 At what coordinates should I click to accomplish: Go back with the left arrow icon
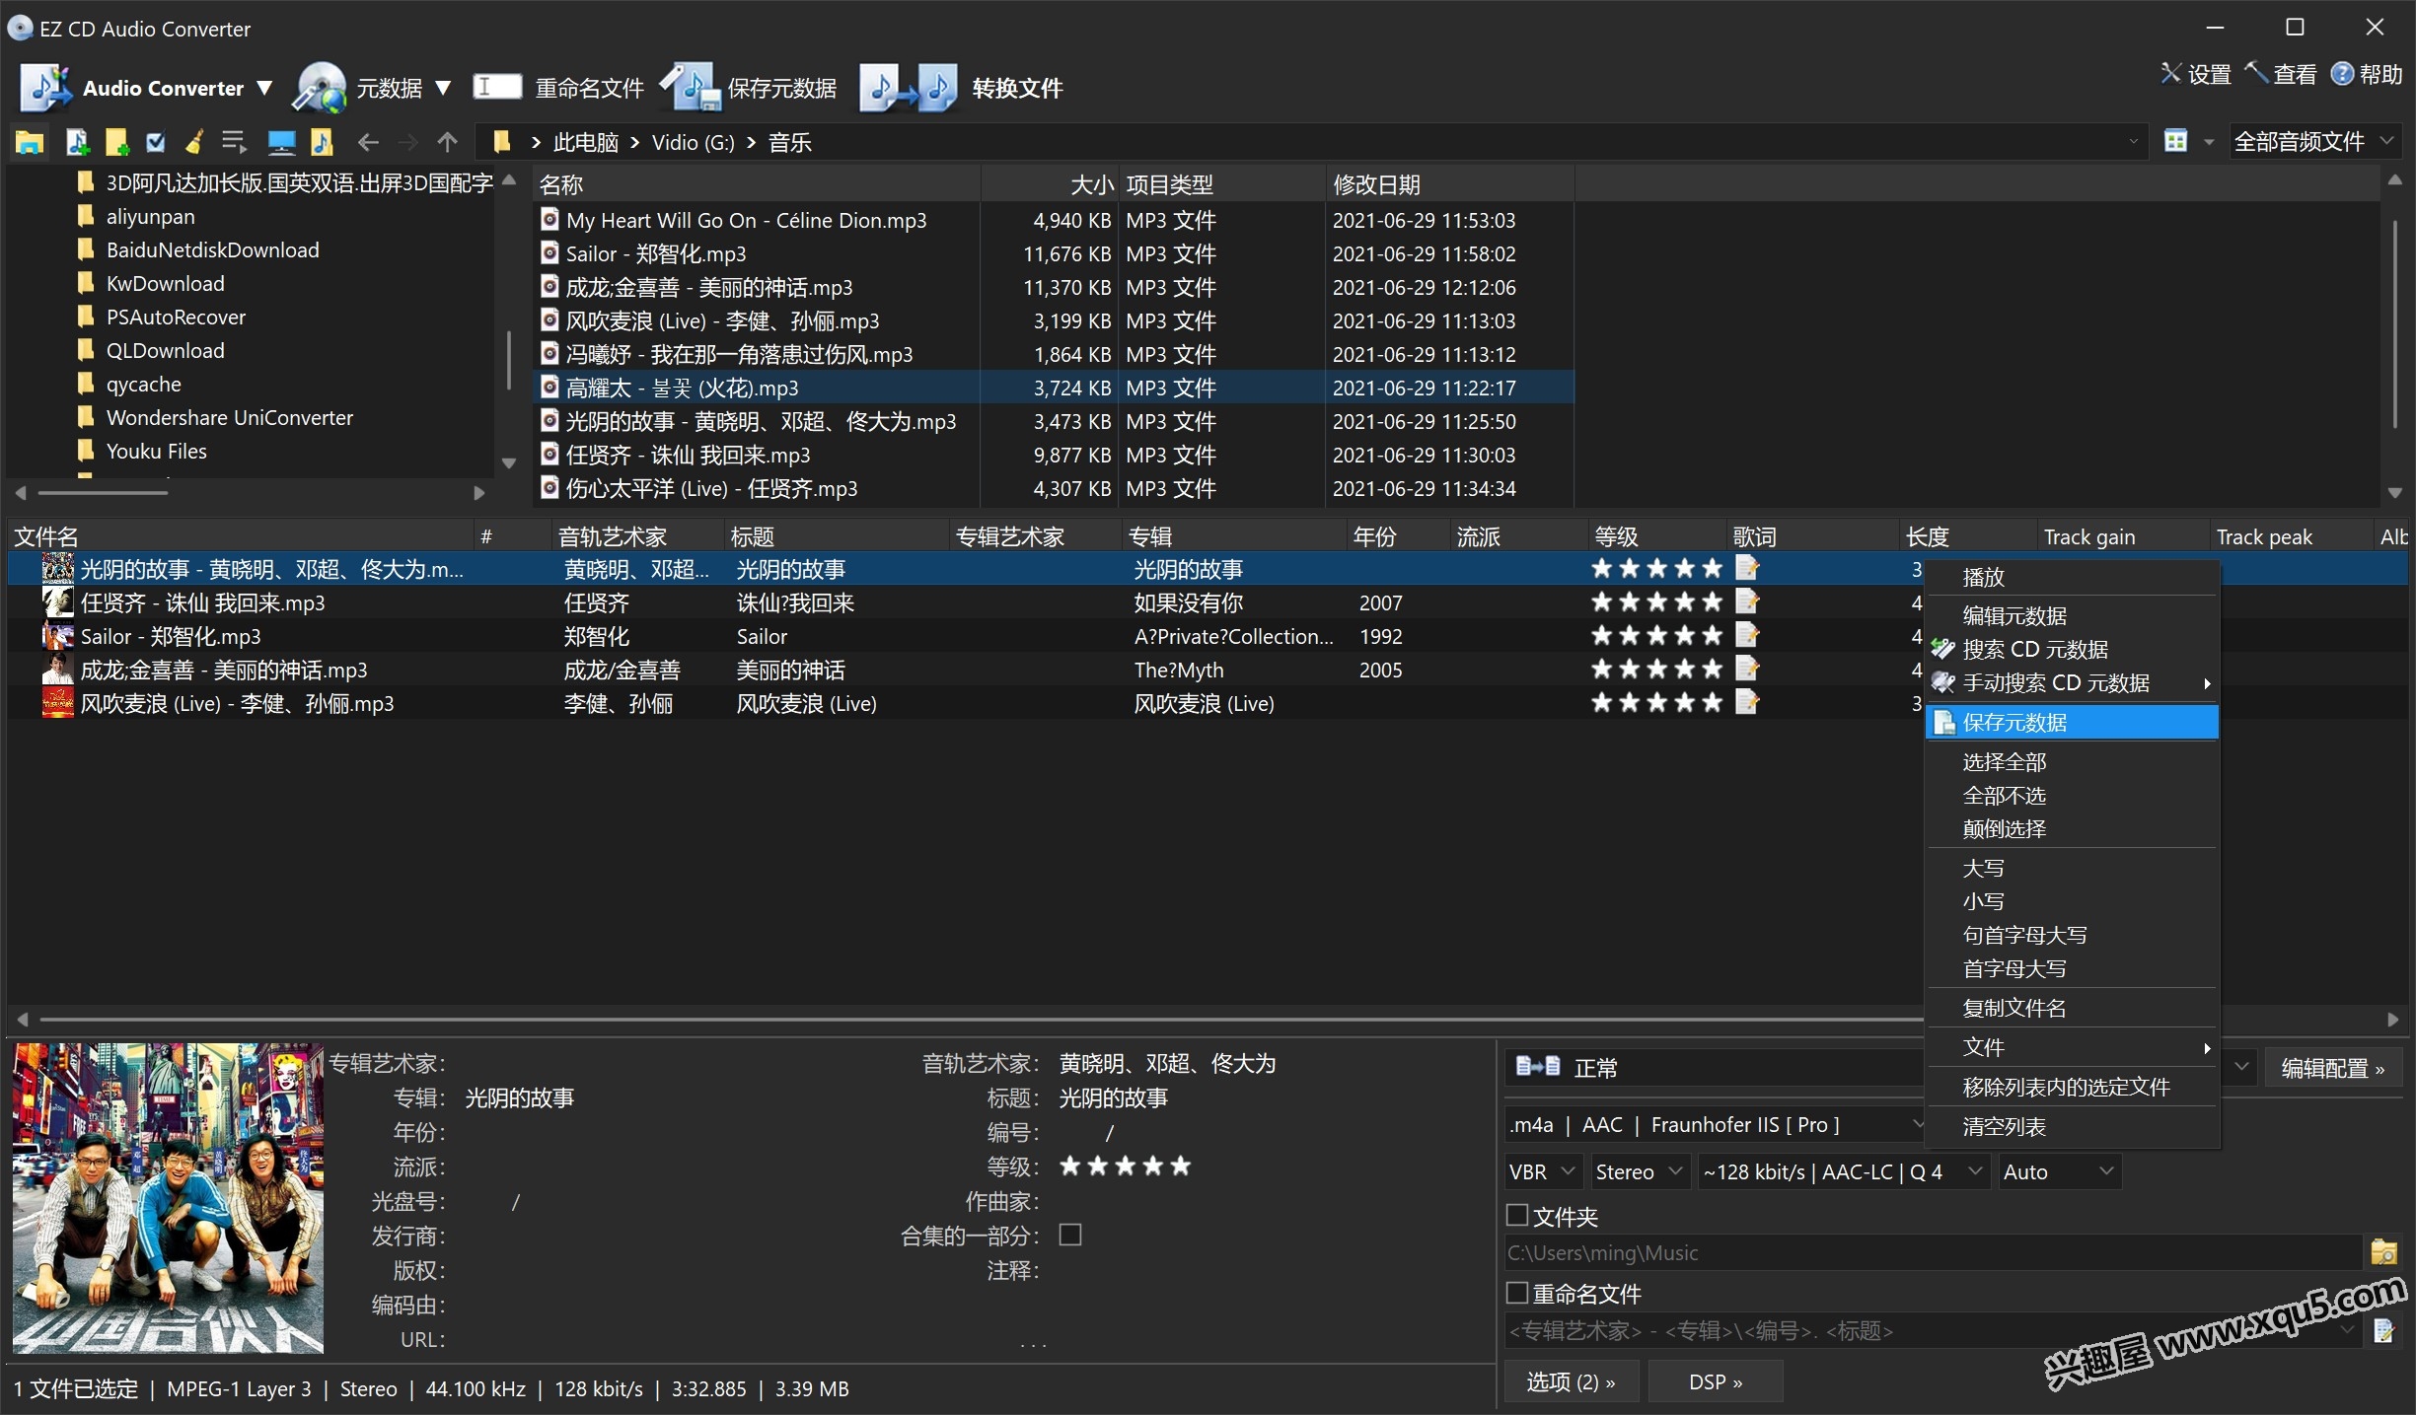coord(368,143)
